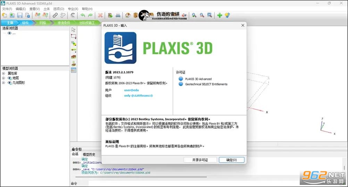Select the rectangle selection tool
The height and width of the screenshot is (187, 348).
coord(74,36)
